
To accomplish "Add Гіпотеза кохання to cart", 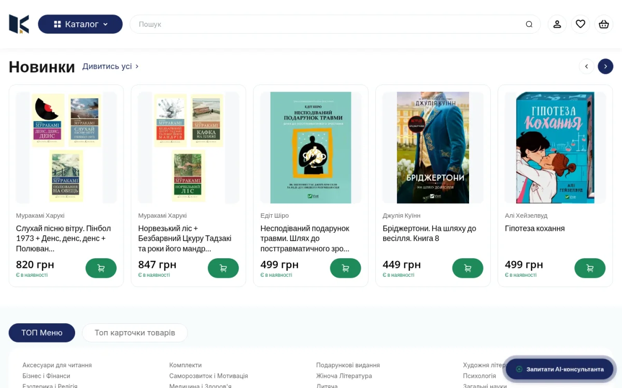I will [x=590, y=268].
